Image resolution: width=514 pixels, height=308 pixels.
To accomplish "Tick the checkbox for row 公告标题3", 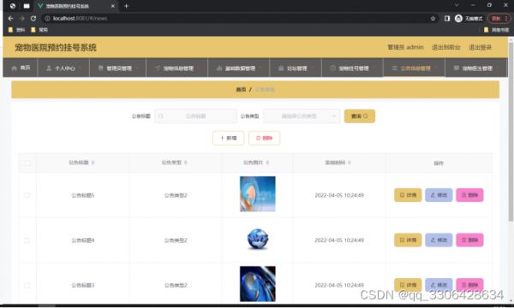I will click(x=27, y=285).
